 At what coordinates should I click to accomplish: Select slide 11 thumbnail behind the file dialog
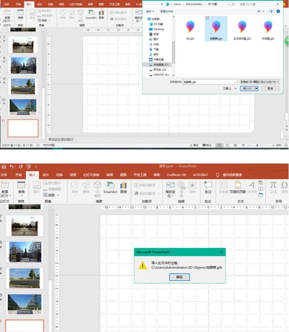[x=23, y=128]
